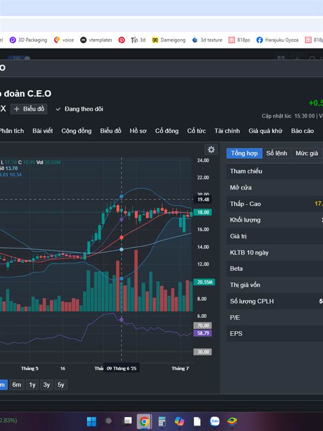Open 818ps bookmark
The height and width of the screenshot is (431, 323).
[x=239, y=40]
